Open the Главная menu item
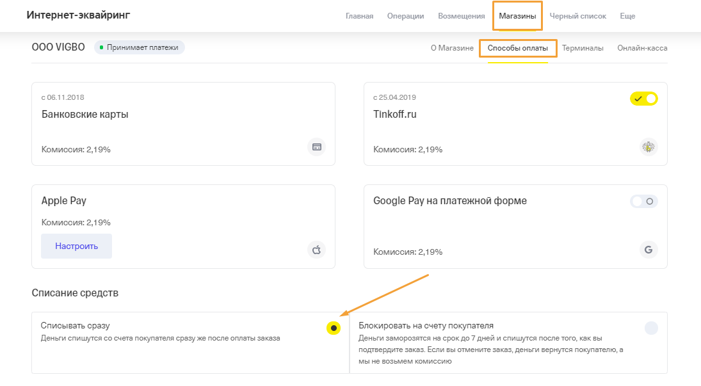Image resolution: width=701 pixels, height=386 pixels. pos(359,16)
